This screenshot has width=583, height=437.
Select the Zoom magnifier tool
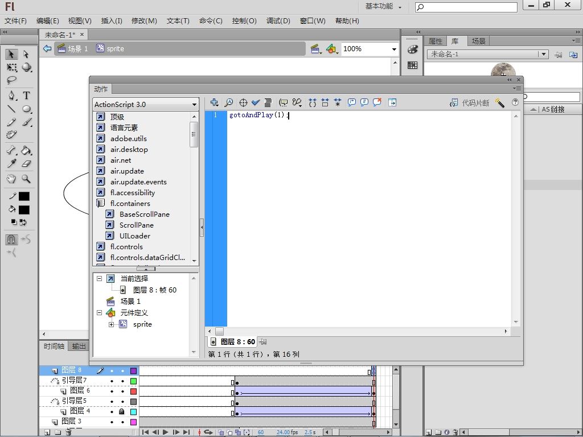pyautogui.click(x=26, y=179)
